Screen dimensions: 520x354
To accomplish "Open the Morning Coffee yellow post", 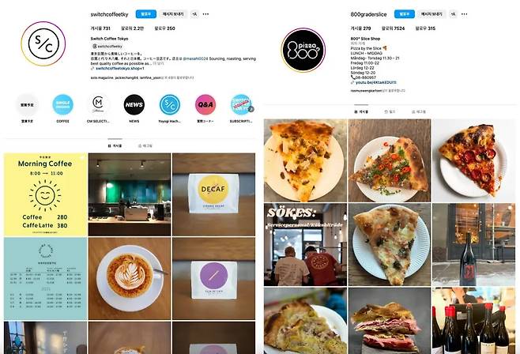I will [45, 194].
